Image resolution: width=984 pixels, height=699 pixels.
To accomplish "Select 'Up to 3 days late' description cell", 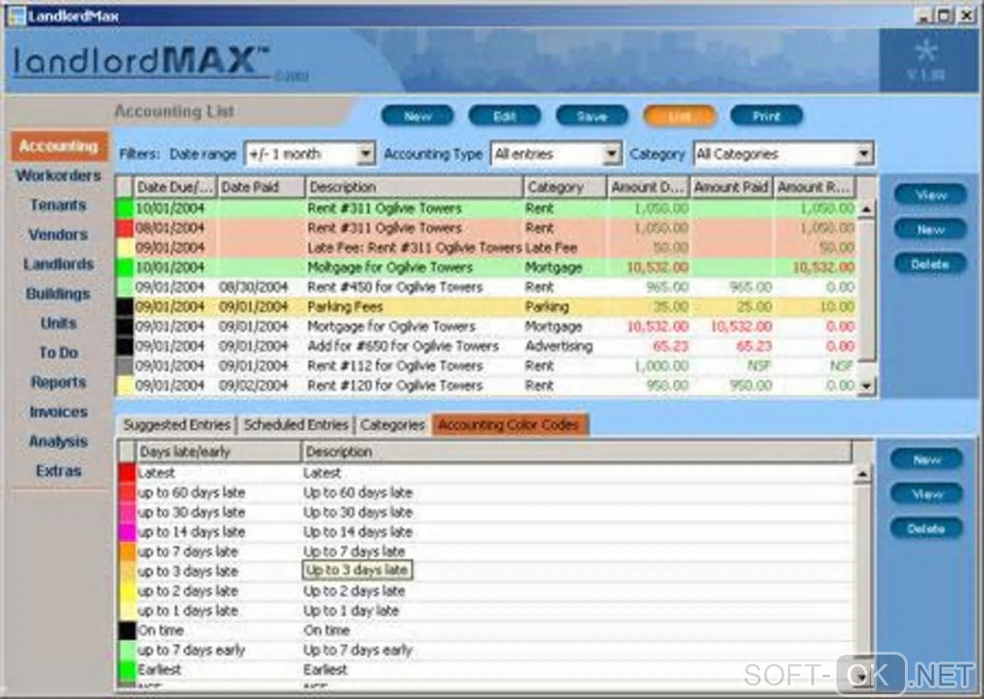I will pos(358,570).
